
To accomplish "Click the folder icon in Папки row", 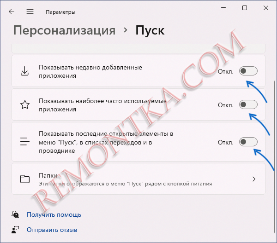I will click(x=25, y=179).
